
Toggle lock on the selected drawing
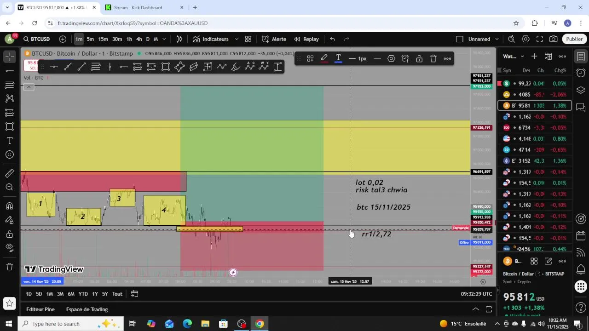tap(419, 59)
